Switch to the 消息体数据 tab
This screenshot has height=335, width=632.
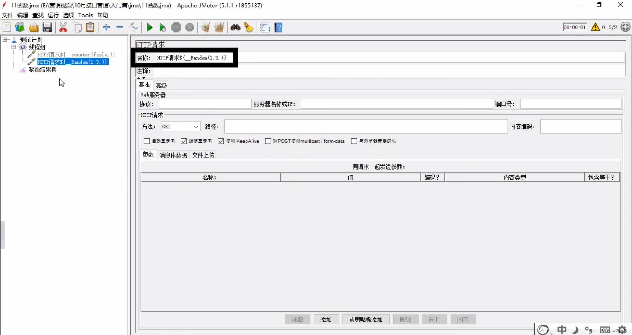pos(173,155)
